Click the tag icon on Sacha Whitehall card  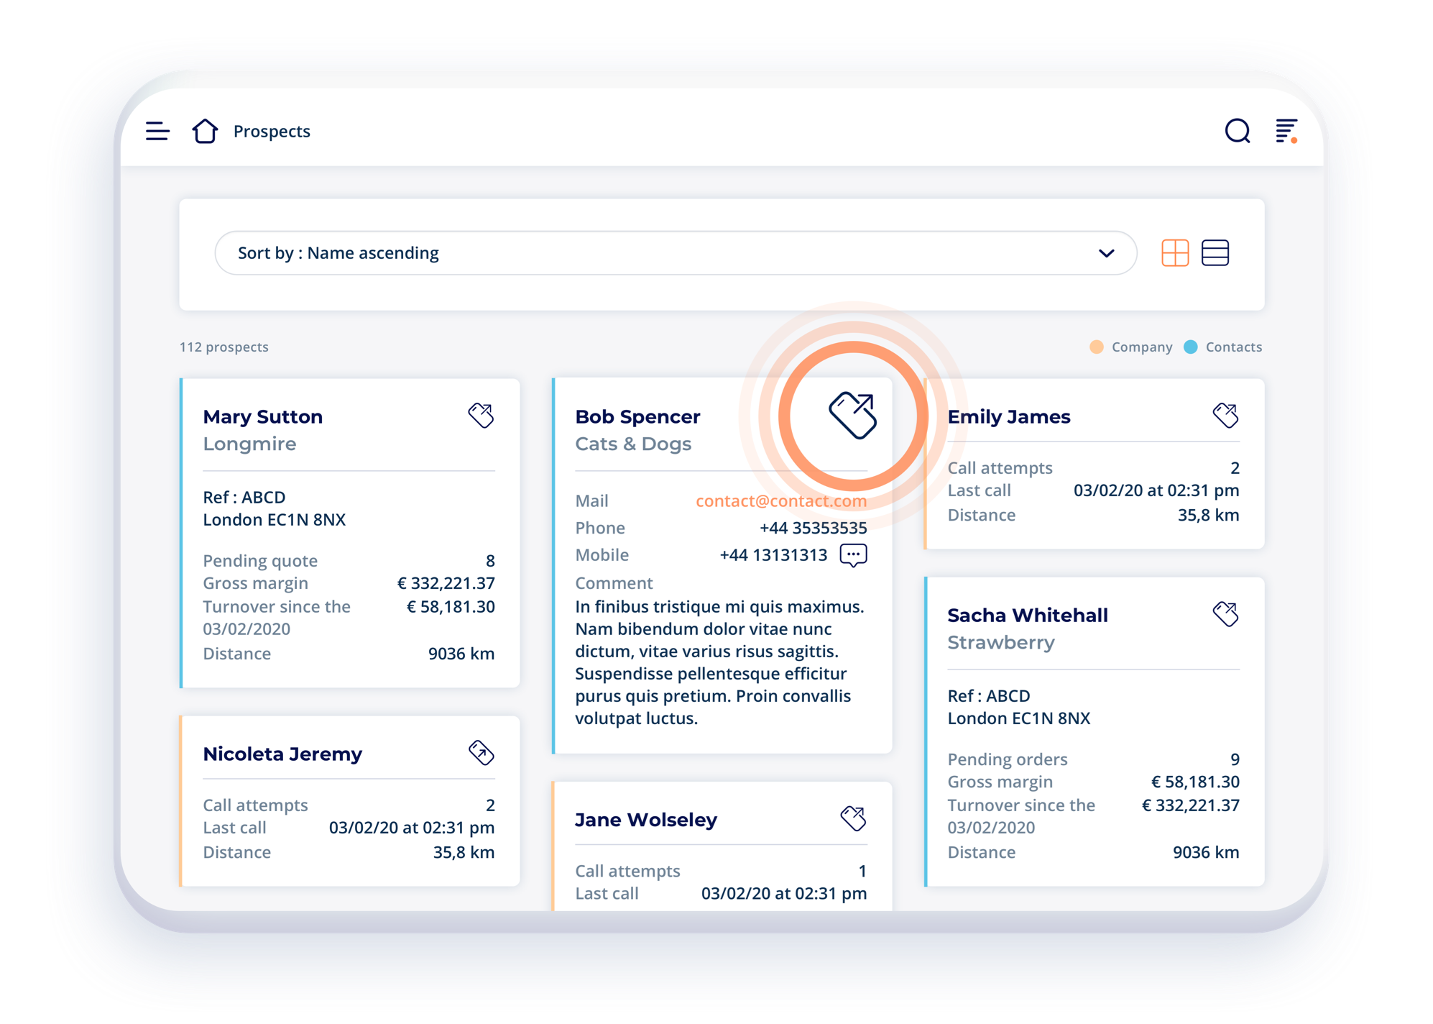coord(1225,613)
